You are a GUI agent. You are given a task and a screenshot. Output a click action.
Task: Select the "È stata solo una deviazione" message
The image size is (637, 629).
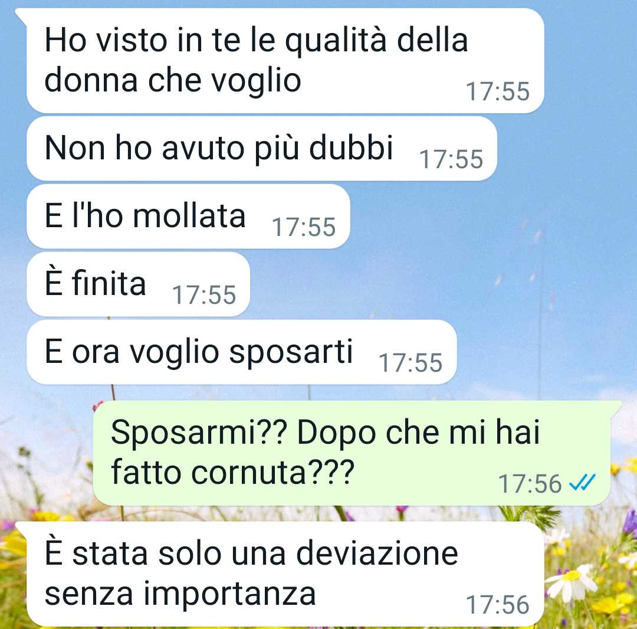285,574
